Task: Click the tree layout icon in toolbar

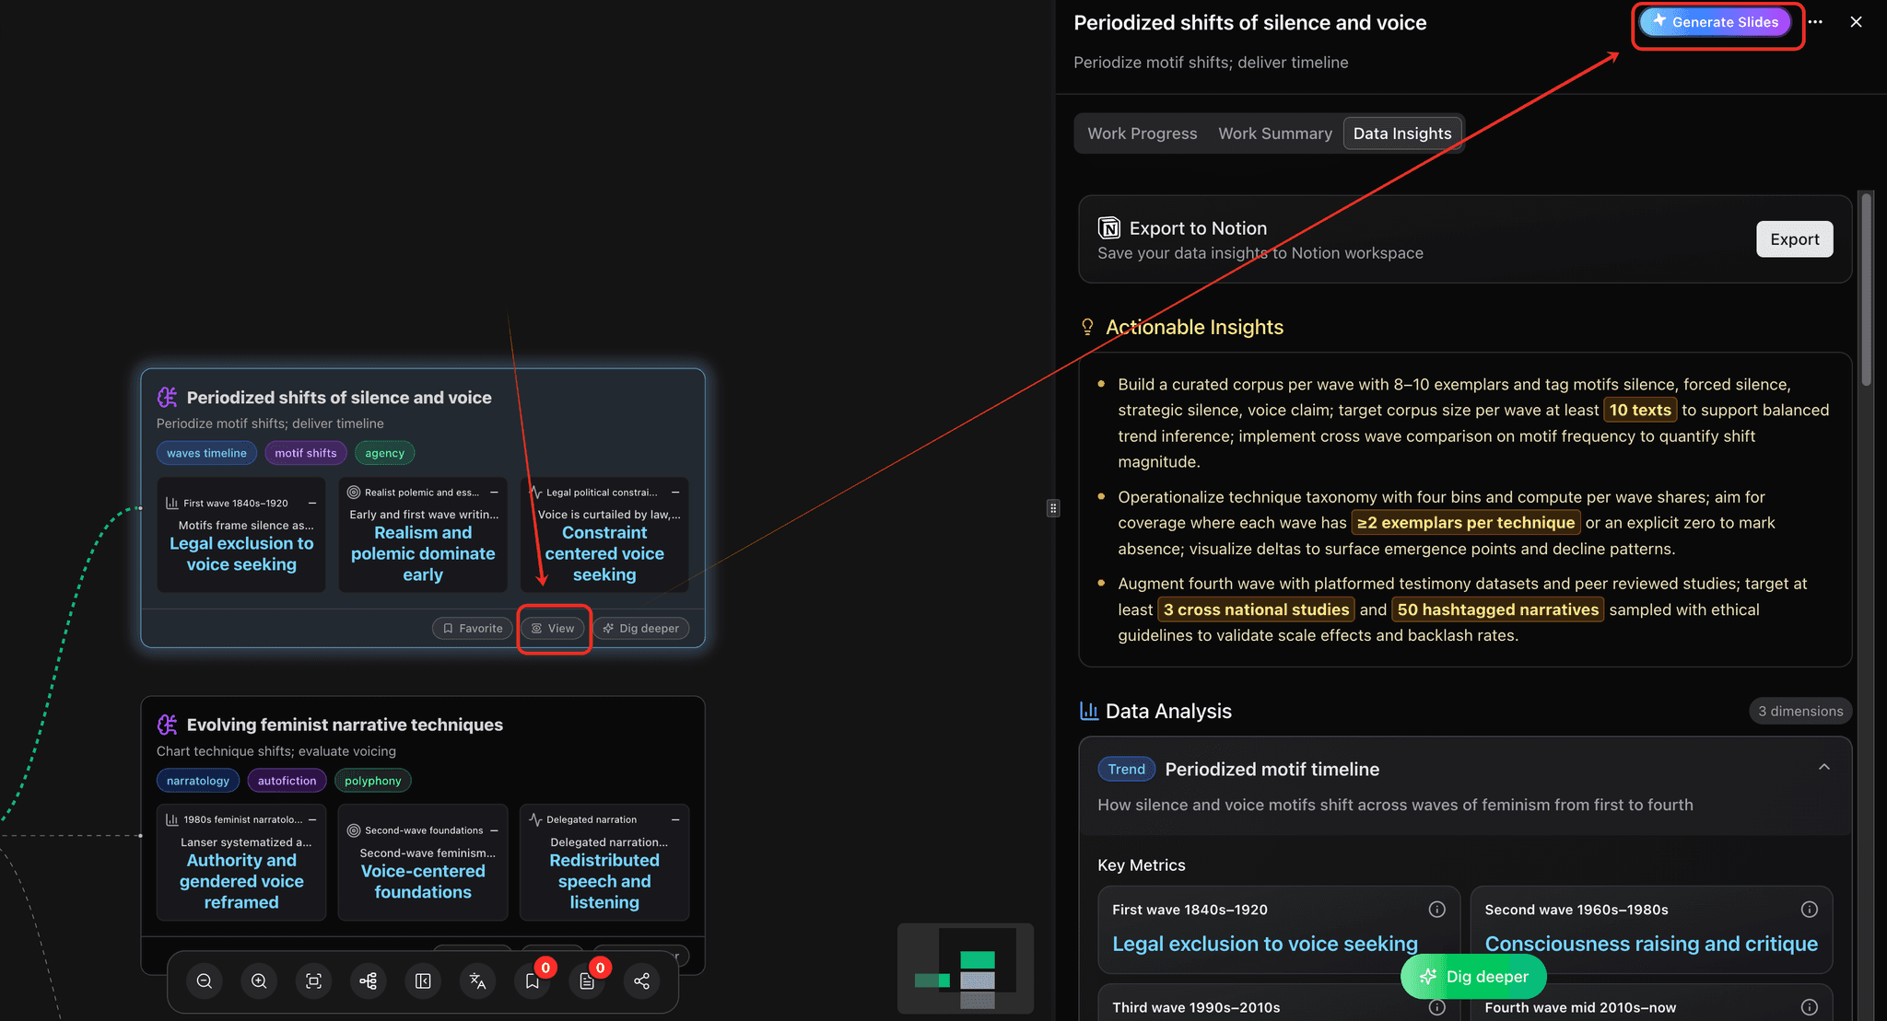Action: (369, 981)
